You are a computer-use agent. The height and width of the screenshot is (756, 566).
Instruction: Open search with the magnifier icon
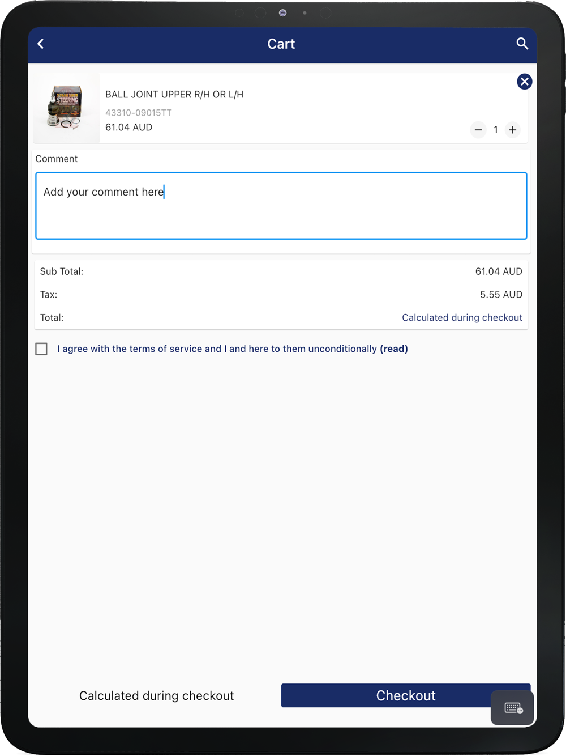522,44
